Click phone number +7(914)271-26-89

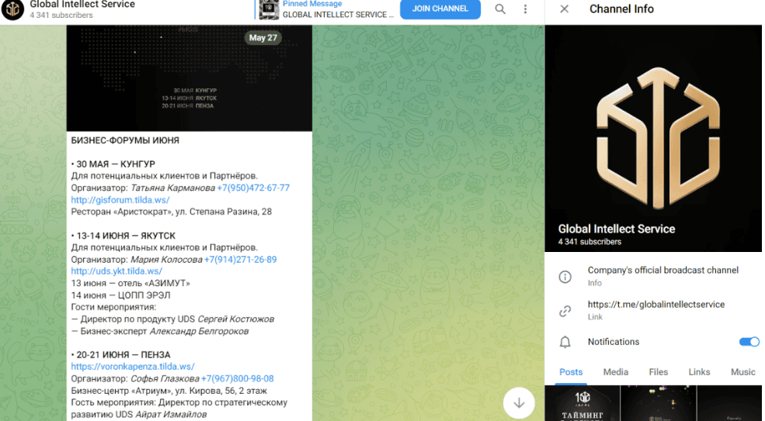240,259
